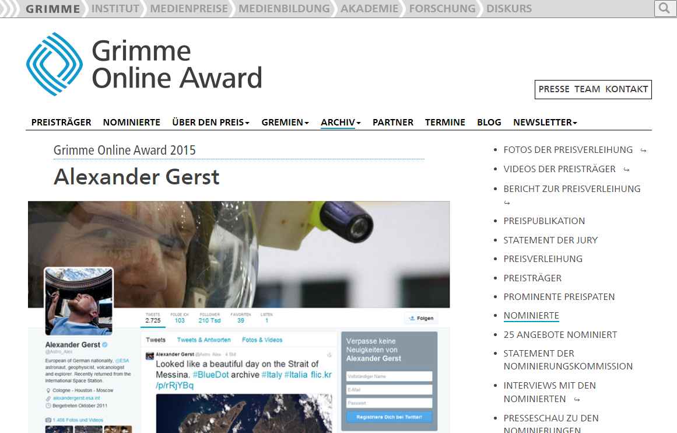
Task: Open the Preispublikation sidebar link
Action: pyautogui.click(x=544, y=221)
